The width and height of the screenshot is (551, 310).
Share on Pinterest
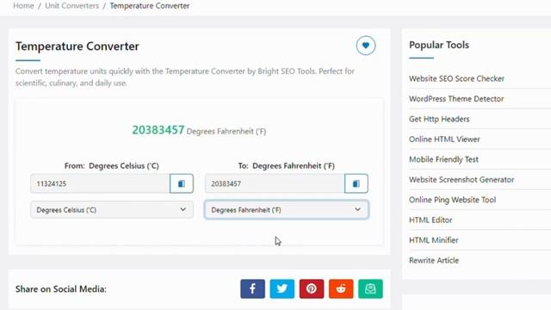click(x=312, y=288)
